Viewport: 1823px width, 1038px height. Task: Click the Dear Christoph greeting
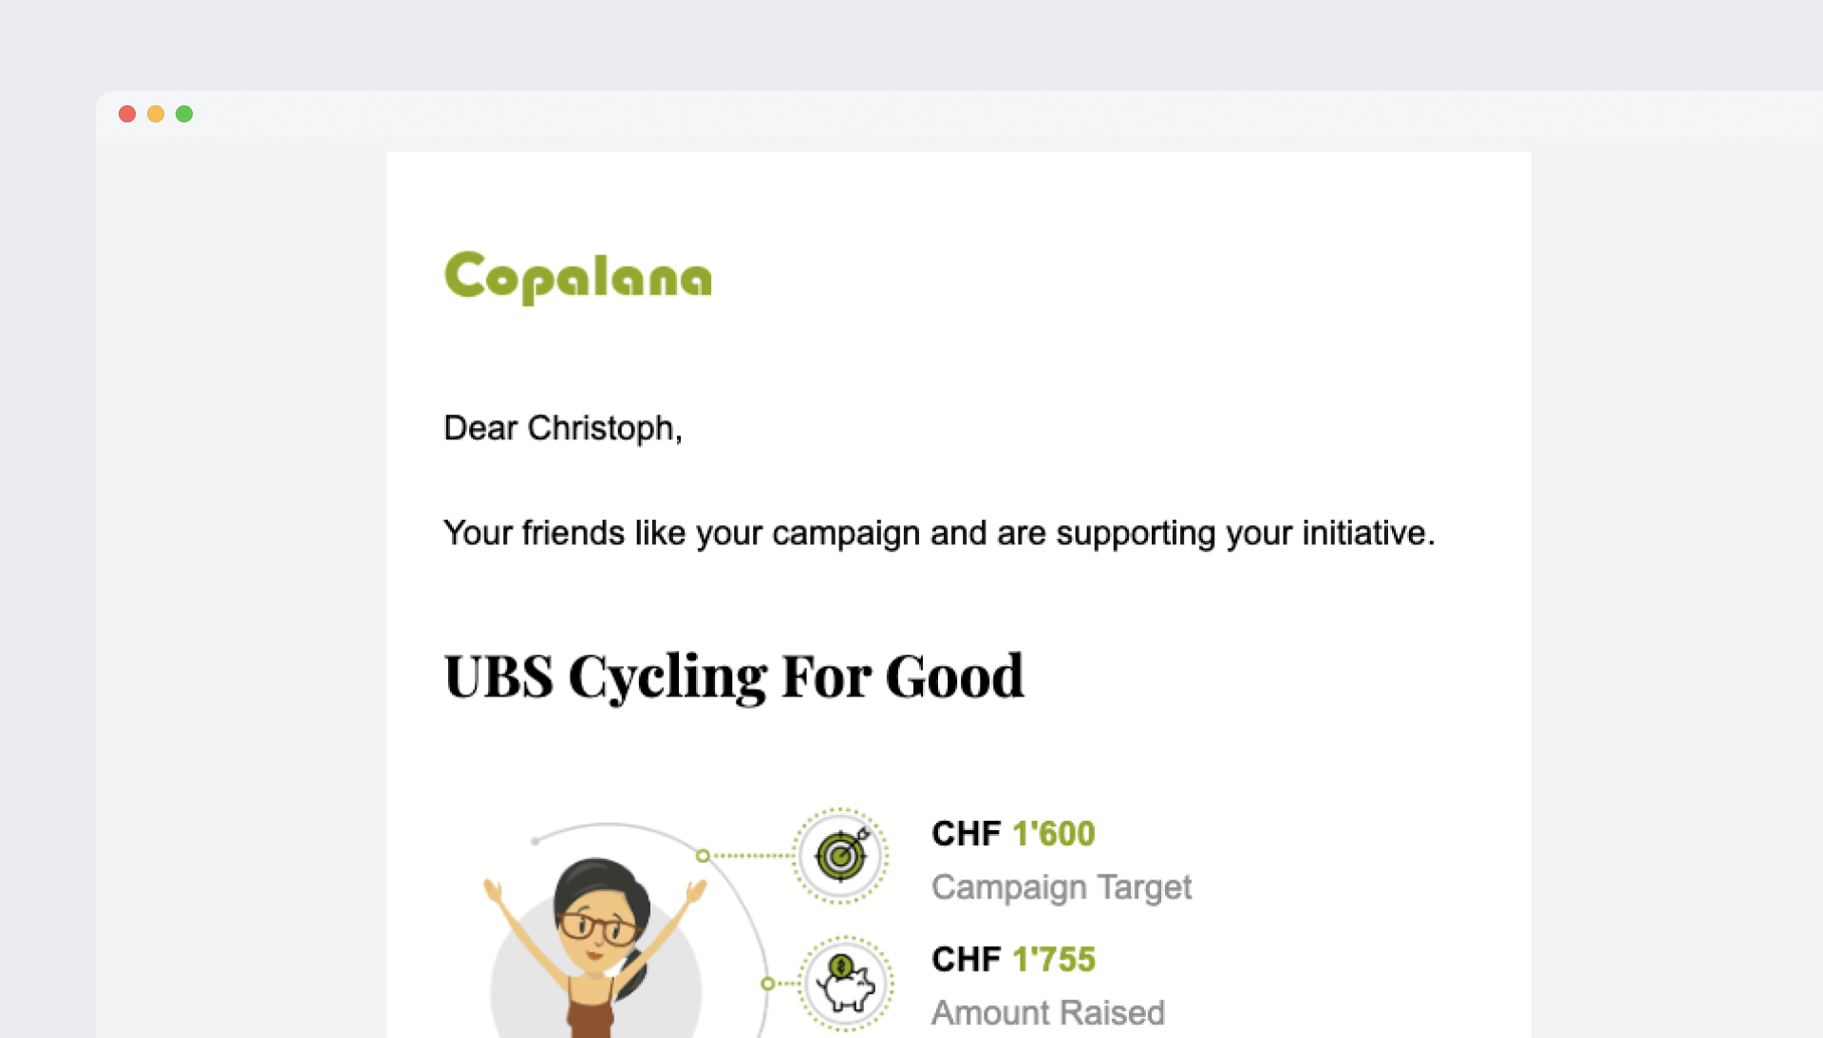562,428
